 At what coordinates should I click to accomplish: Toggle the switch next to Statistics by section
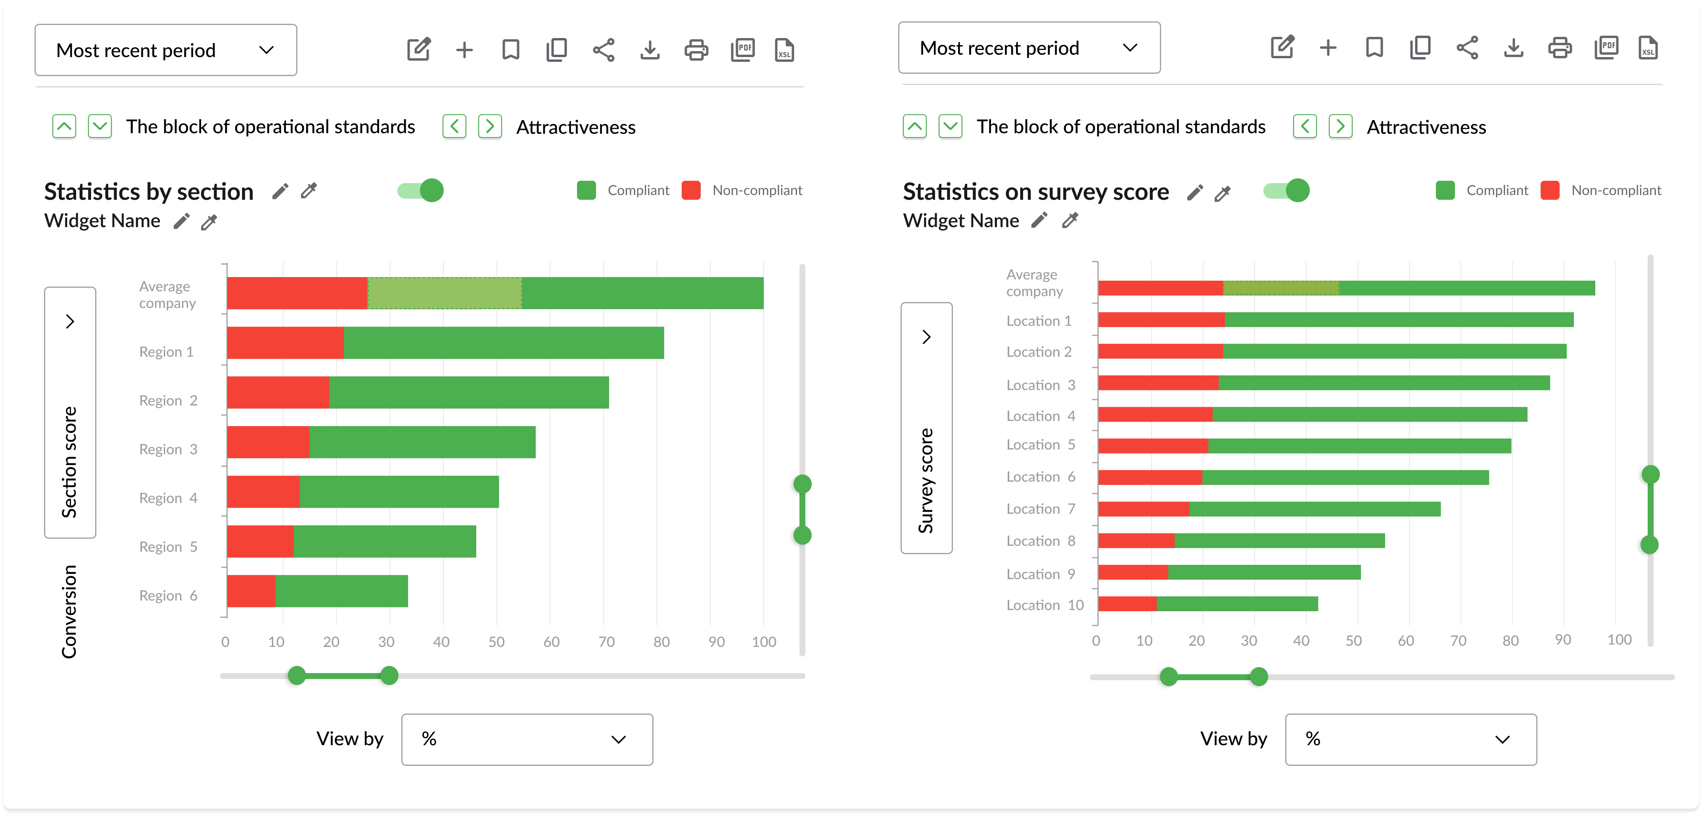(421, 191)
